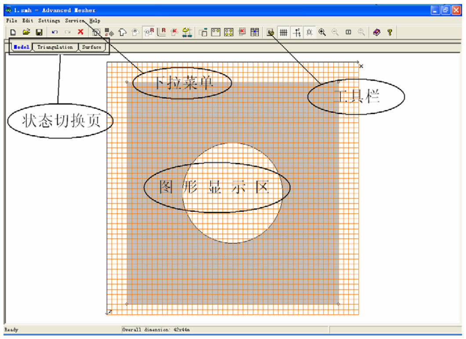Create a new mesh file
The height and width of the screenshot is (339, 466).
[x=13, y=32]
